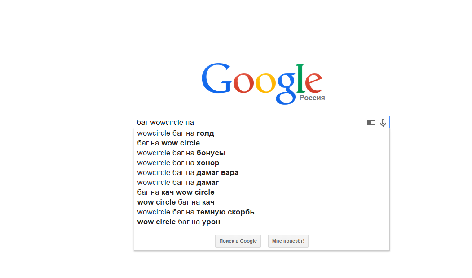Click the bold word 'урон' in last suggestion

pyautogui.click(x=211, y=222)
